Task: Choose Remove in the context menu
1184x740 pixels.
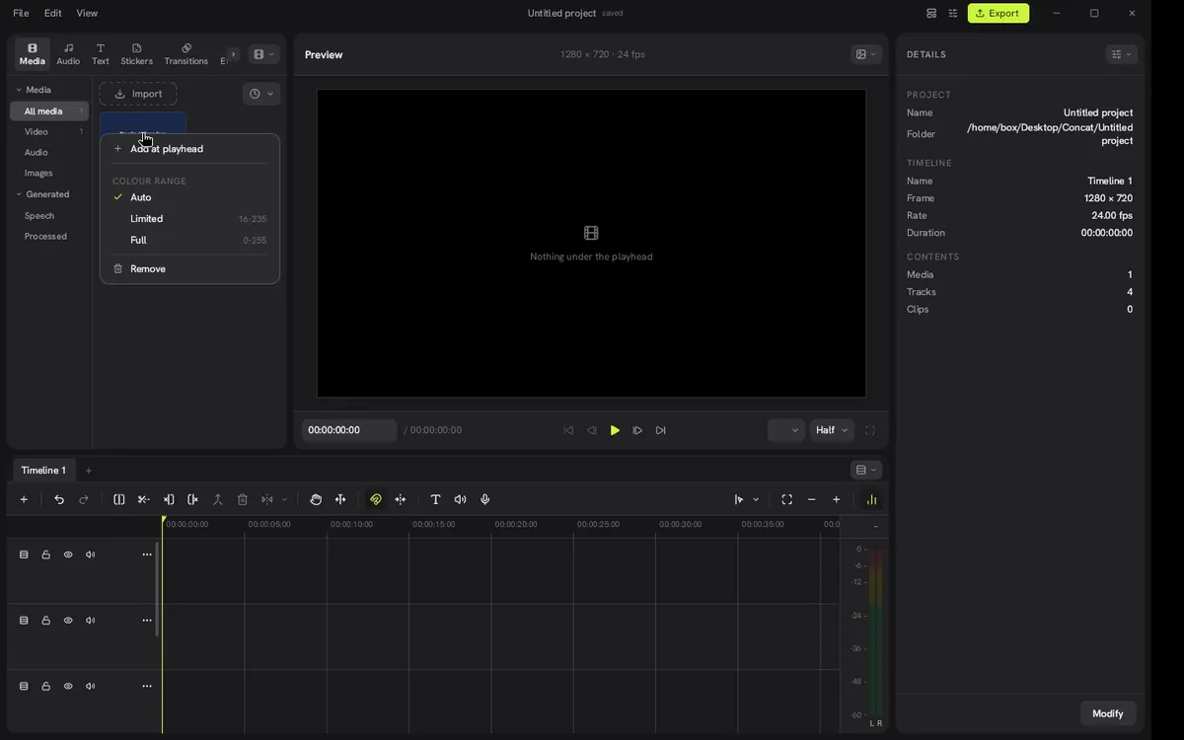Action: tap(189, 268)
